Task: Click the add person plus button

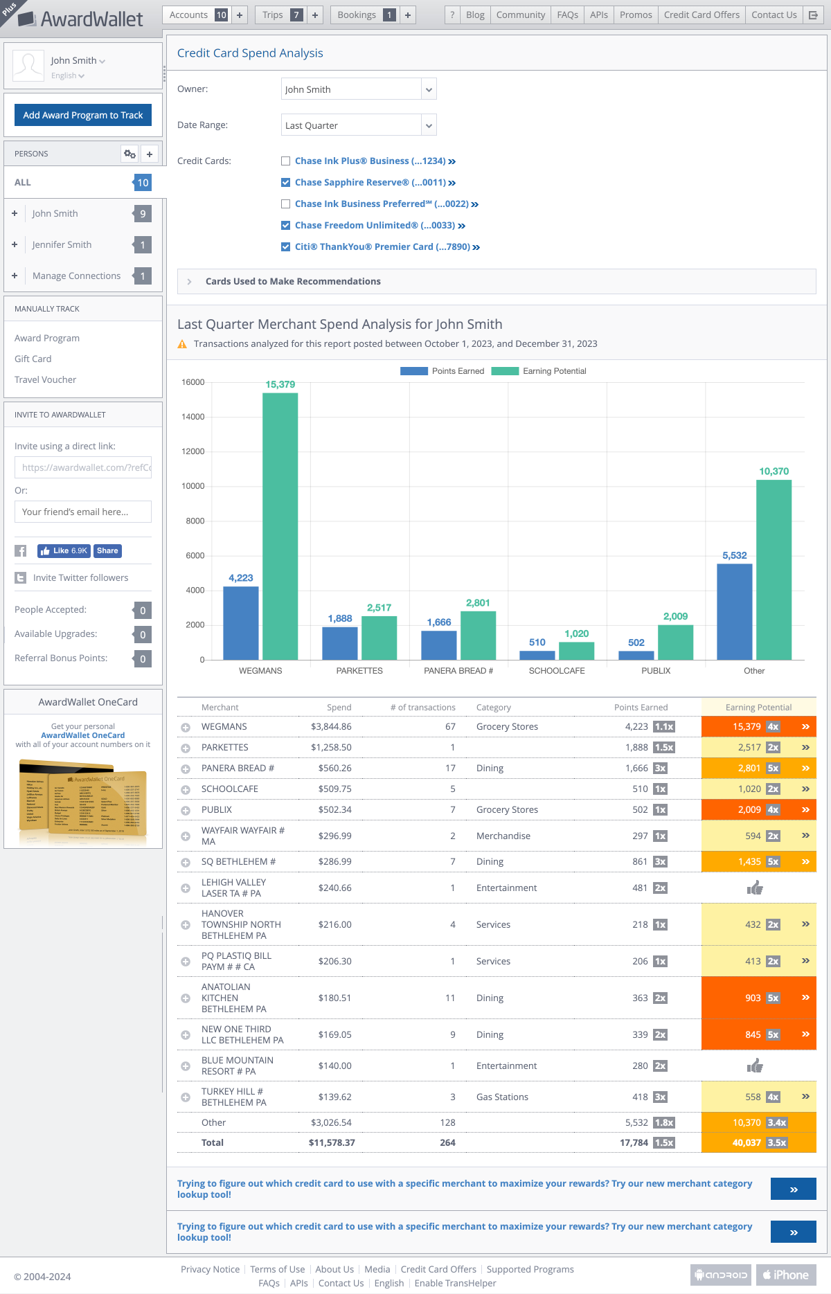Action: coord(150,154)
